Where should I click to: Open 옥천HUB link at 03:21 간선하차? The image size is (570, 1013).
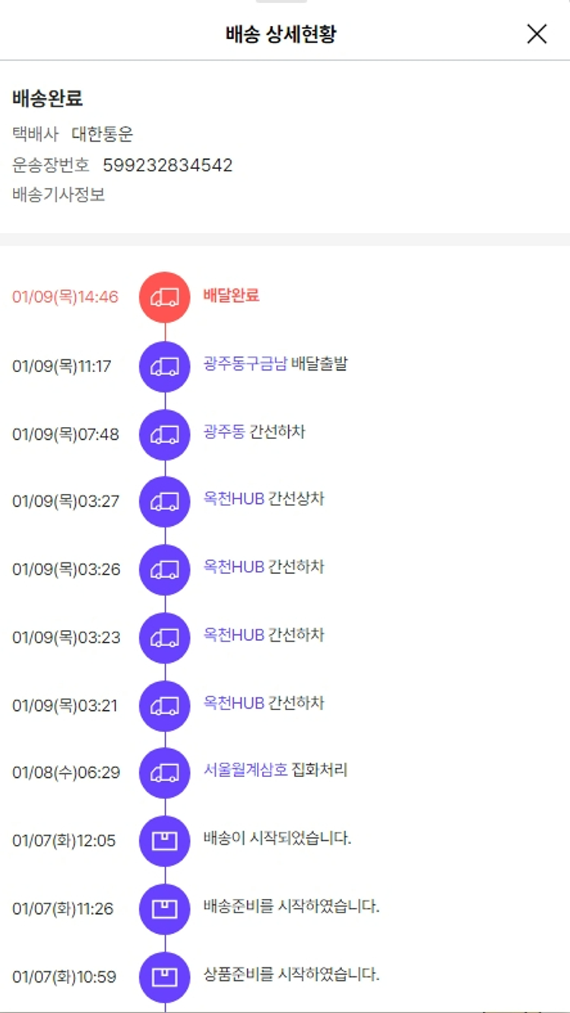tap(234, 702)
